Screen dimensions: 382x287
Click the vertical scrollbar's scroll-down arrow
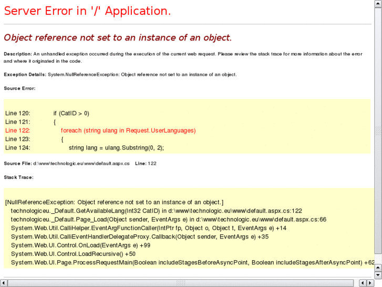point(378,275)
